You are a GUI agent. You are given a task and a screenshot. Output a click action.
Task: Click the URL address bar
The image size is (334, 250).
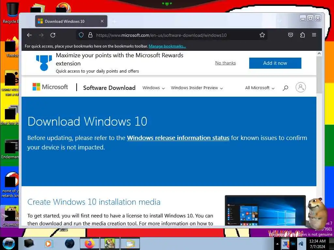(x=172, y=35)
